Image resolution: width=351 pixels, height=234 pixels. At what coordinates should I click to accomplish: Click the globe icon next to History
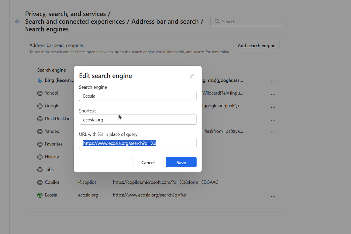40,157
